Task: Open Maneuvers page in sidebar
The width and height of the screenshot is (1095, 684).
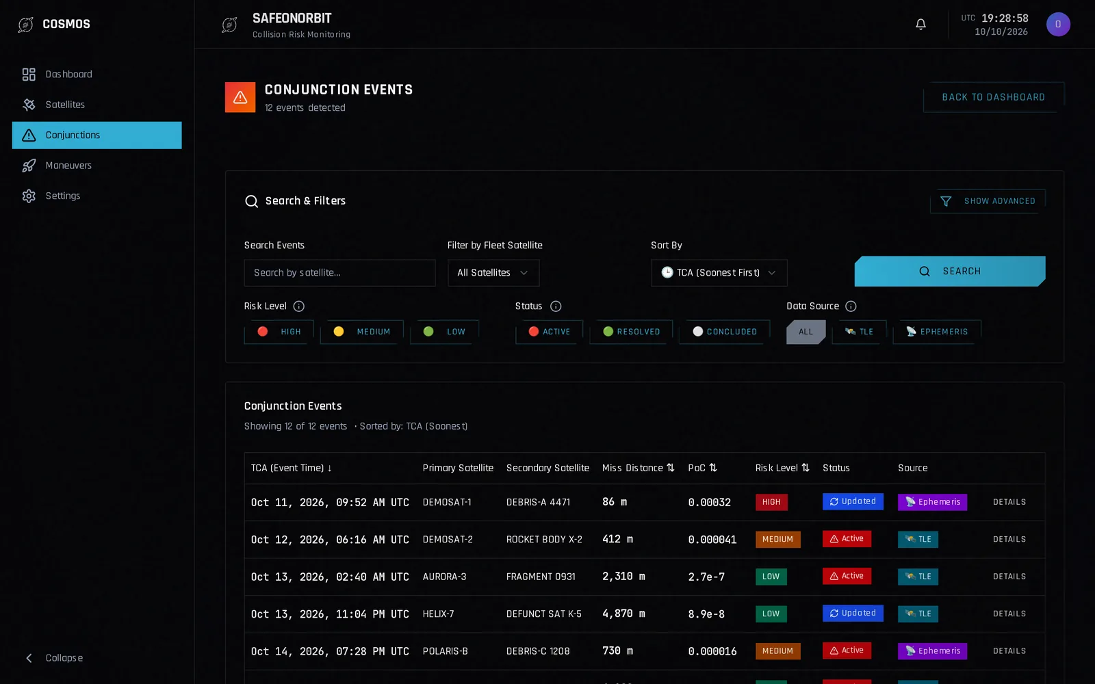Action: point(97,166)
